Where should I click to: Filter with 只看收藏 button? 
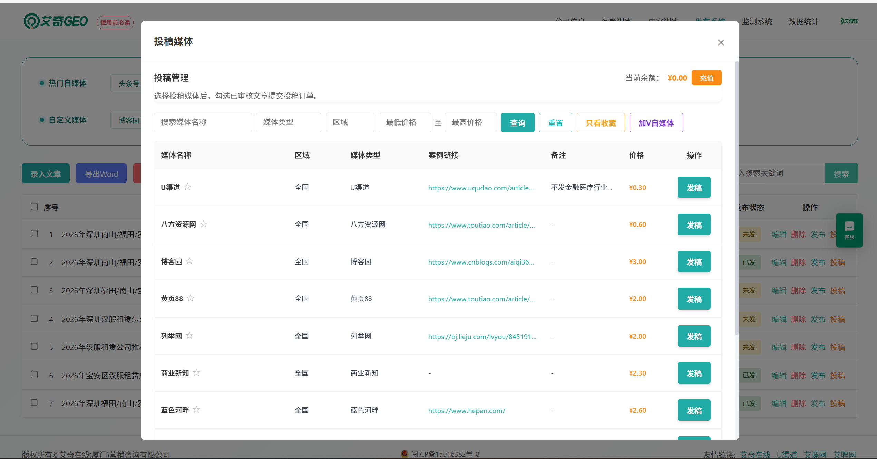coord(601,123)
